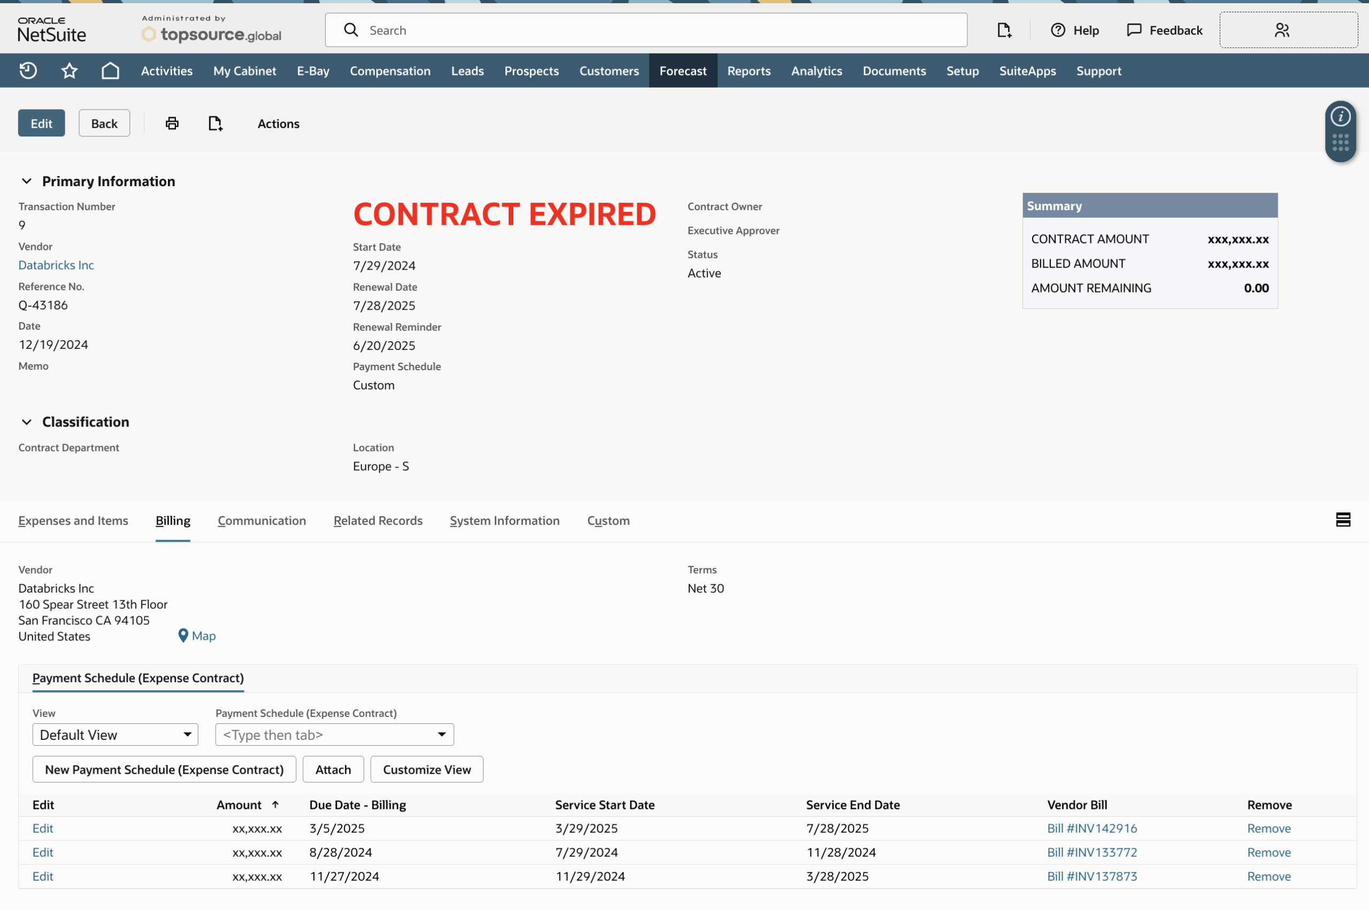Open the SuiteApps menu
1369x910 pixels.
pos(1028,71)
